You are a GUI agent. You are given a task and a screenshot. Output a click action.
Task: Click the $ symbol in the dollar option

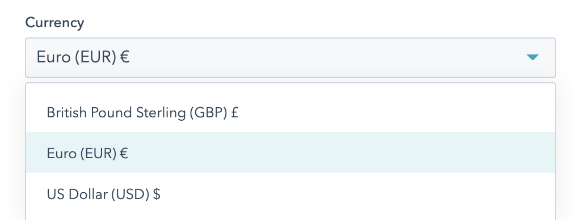[157, 194]
